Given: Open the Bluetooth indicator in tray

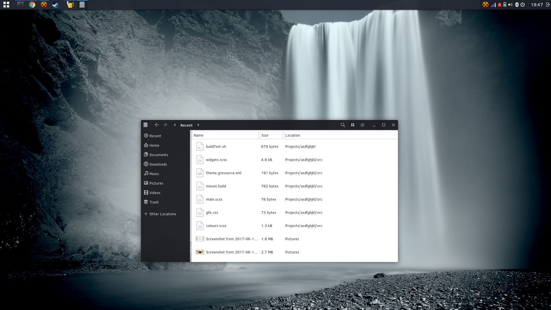Looking at the screenshot, I should point(517,5).
